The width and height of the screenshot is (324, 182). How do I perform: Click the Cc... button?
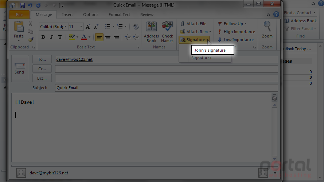(x=42, y=69)
